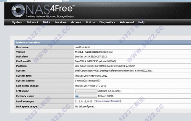Open the Advanced menu
The height and width of the screenshot is (121, 191).
[x=127, y=22]
